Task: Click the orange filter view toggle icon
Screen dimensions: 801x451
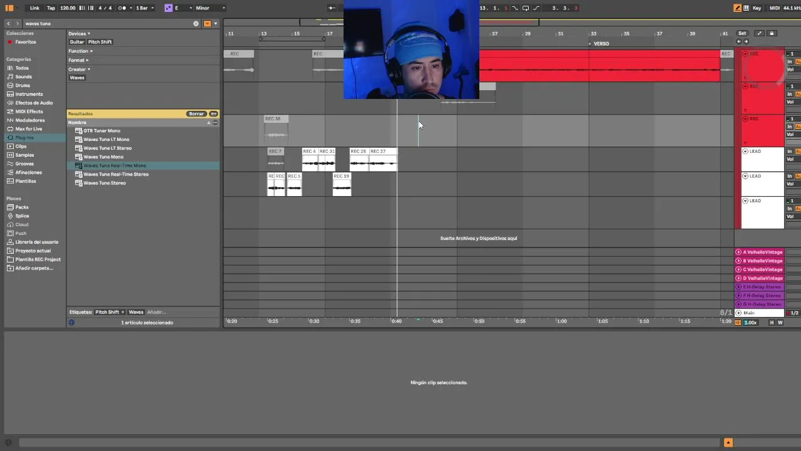Action: point(207,24)
